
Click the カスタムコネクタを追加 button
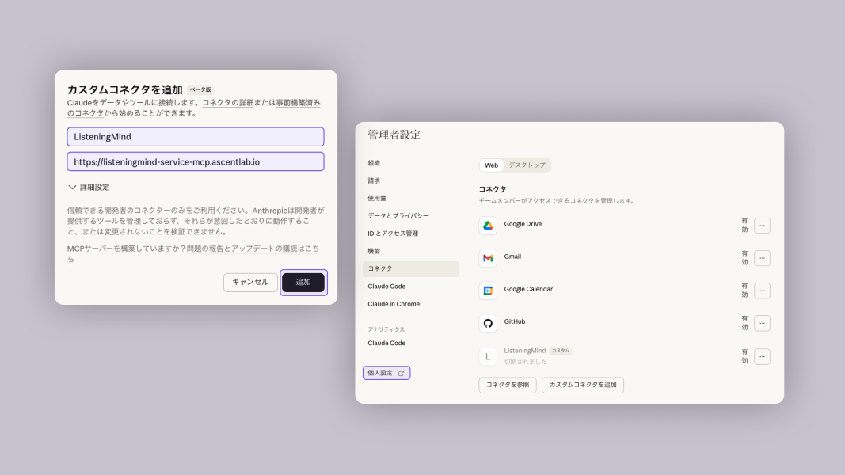click(583, 385)
